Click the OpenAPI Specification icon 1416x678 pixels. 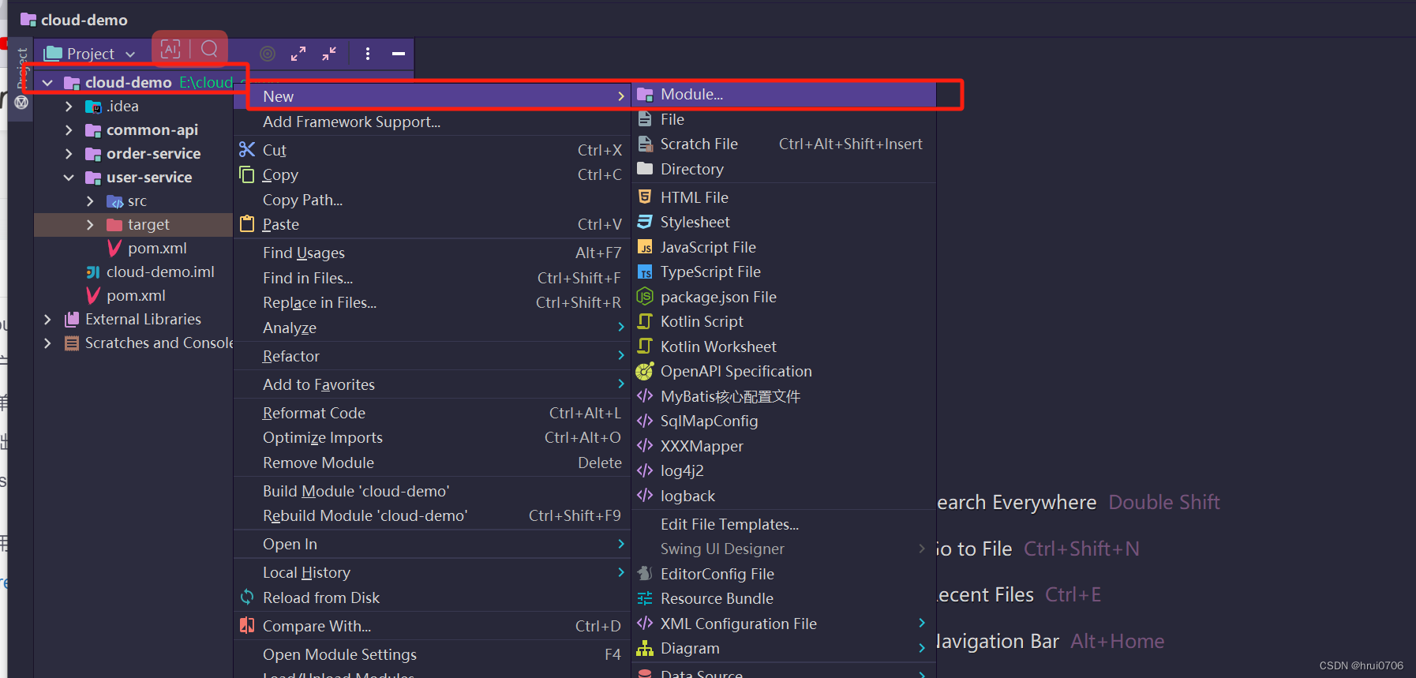coord(645,371)
